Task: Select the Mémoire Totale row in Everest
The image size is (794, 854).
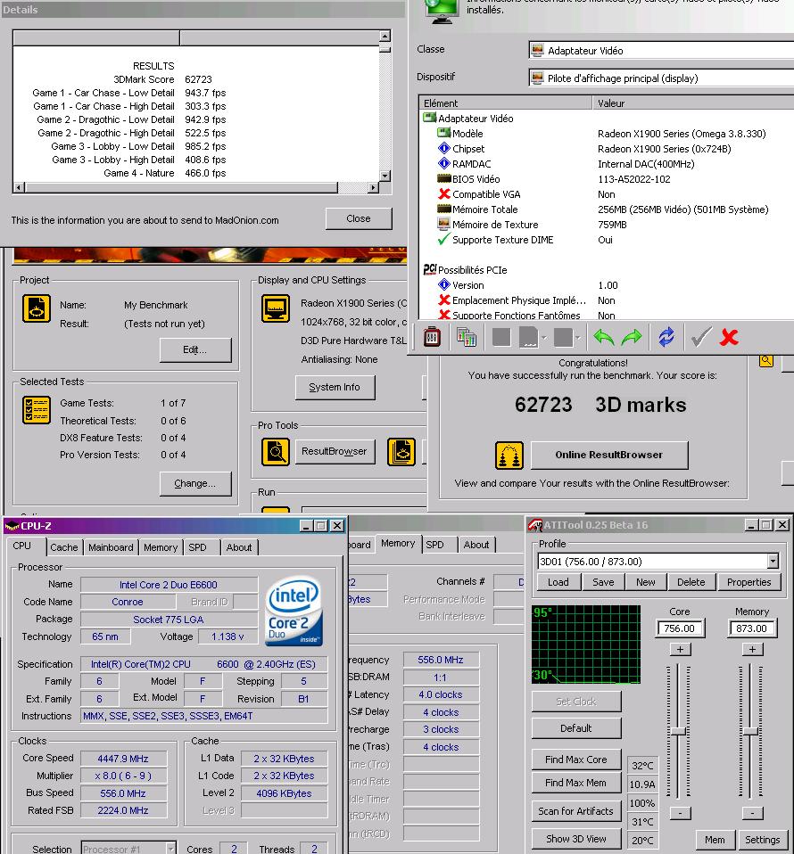Action: pyautogui.click(x=606, y=209)
